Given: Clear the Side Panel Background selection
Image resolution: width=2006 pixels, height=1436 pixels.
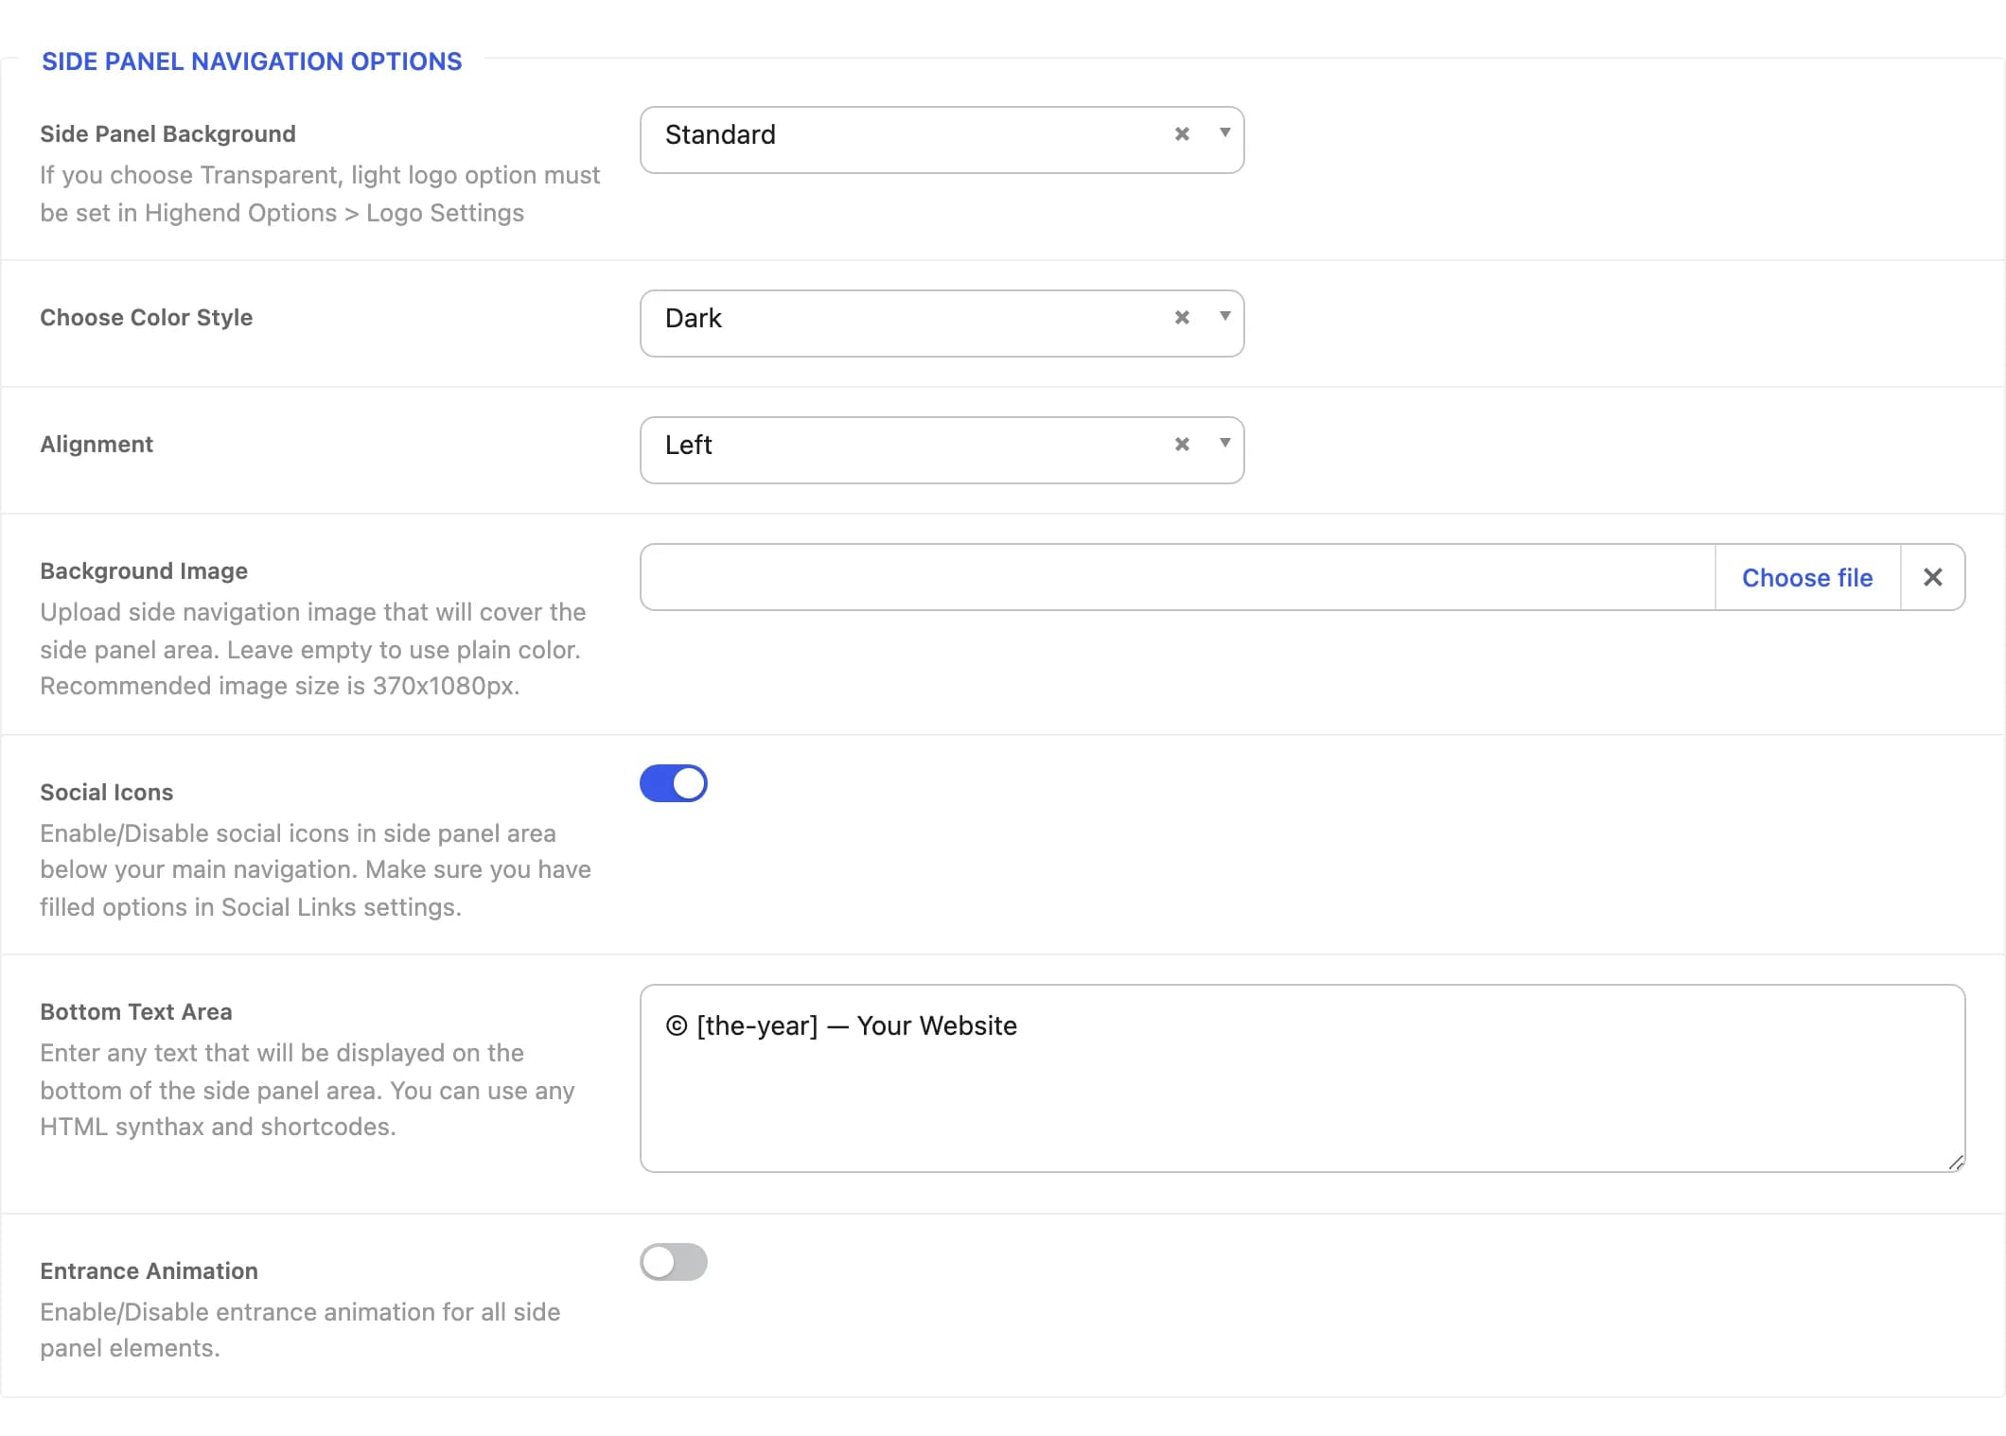Looking at the screenshot, I should coord(1182,134).
